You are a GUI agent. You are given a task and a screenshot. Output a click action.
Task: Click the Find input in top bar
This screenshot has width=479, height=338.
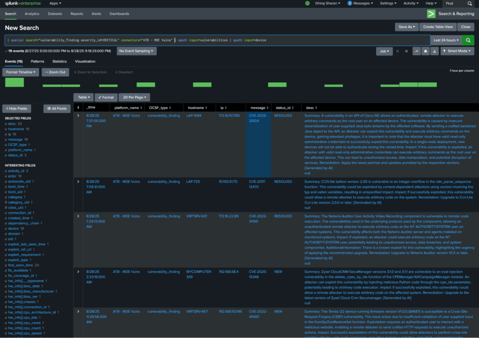(x=454, y=3)
